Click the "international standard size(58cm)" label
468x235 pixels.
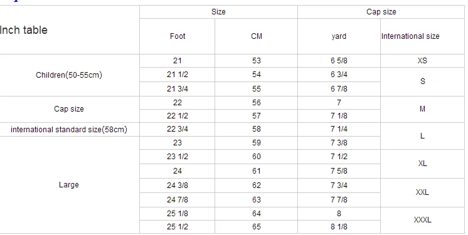pos(69,130)
